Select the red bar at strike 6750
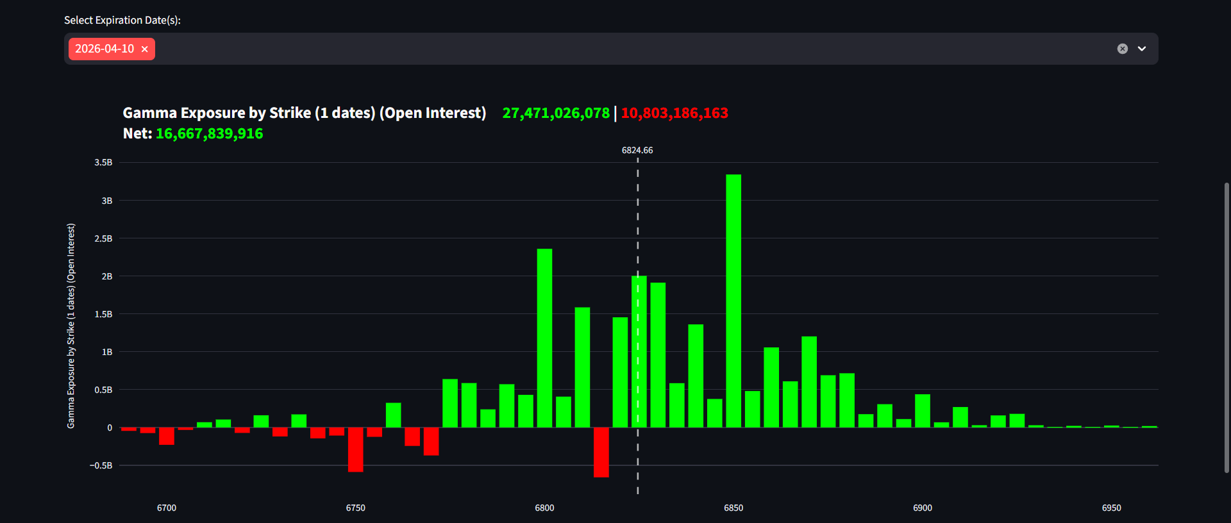 pos(355,450)
